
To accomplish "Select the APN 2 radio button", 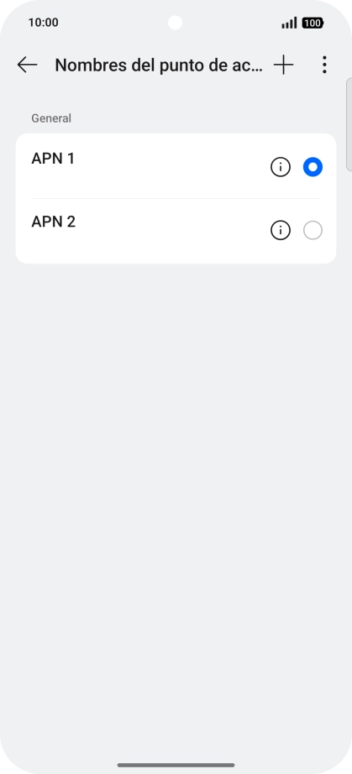I will pyautogui.click(x=313, y=231).
